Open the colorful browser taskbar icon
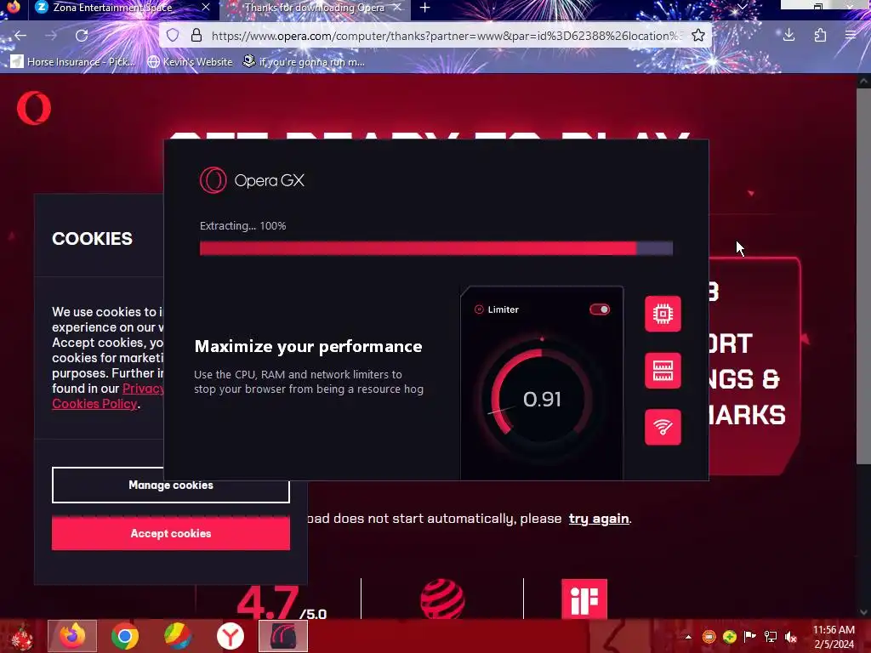 [x=178, y=636]
